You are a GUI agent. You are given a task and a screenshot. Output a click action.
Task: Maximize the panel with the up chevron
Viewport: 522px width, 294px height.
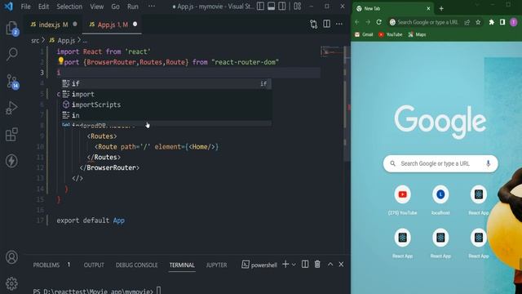point(330,265)
